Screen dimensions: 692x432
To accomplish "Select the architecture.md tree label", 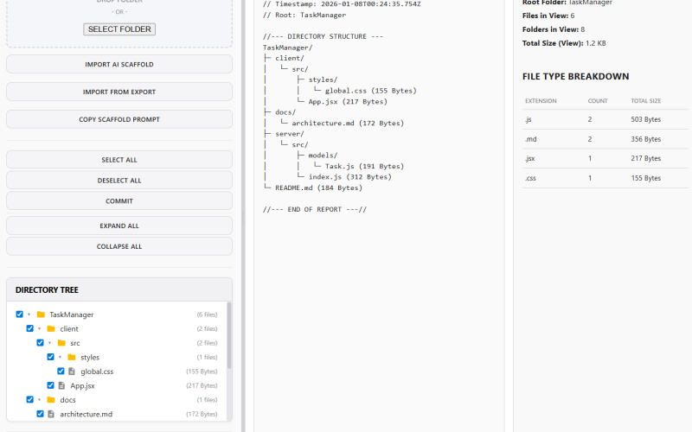I will [86, 414].
